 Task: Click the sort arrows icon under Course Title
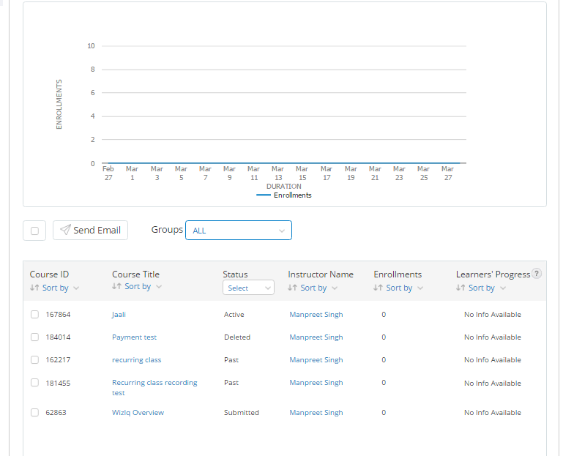click(116, 286)
